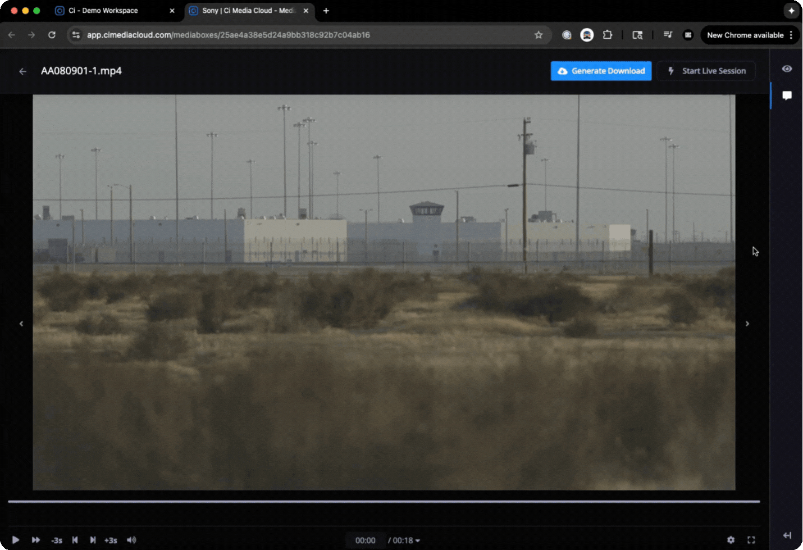Image resolution: width=803 pixels, height=550 pixels.
Task: Open the player settings gear
Action: click(x=731, y=540)
